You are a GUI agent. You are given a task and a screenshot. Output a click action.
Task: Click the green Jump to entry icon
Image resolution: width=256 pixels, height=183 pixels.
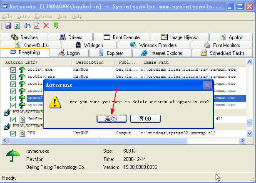tap(56, 26)
